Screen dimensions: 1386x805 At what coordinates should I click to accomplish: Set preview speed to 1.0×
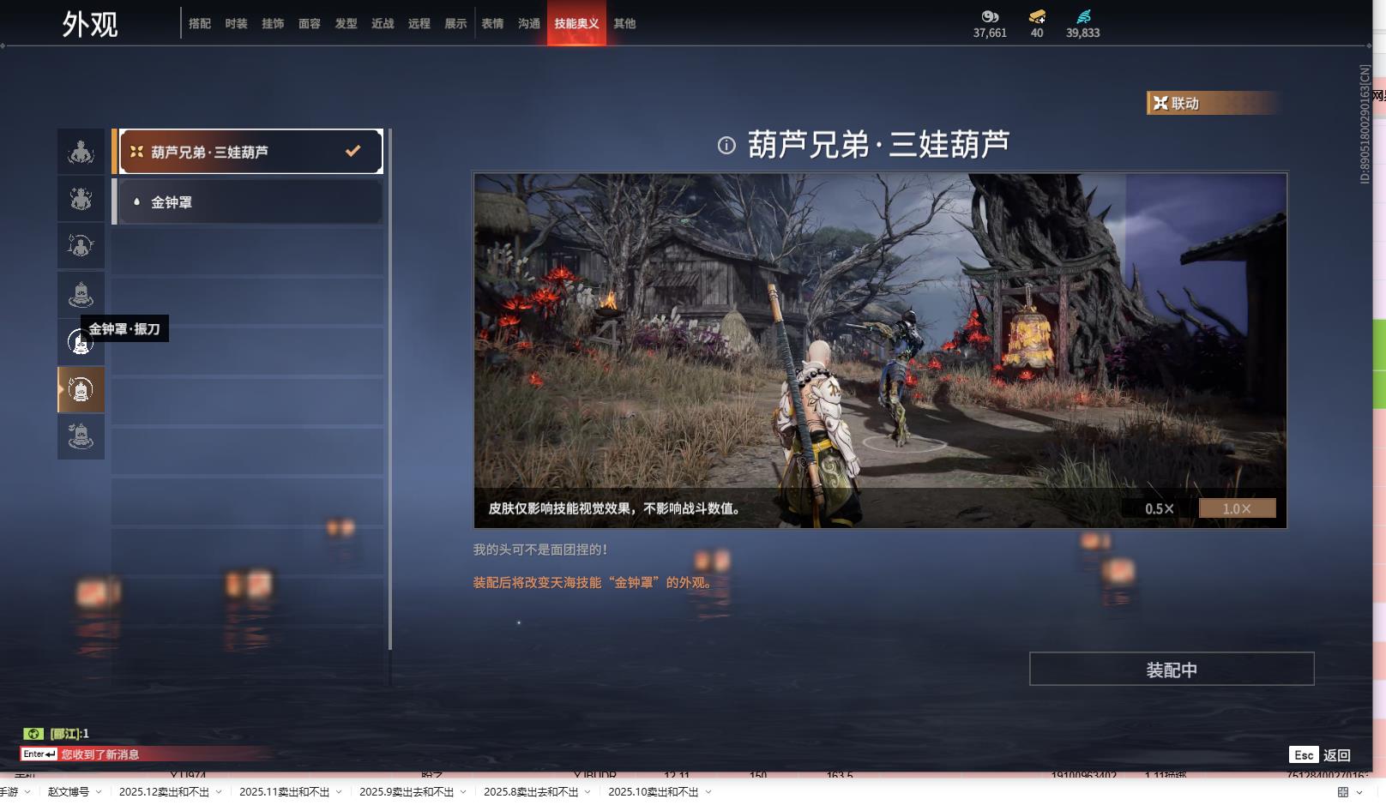pyautogui.click(x=1237, y=508)
